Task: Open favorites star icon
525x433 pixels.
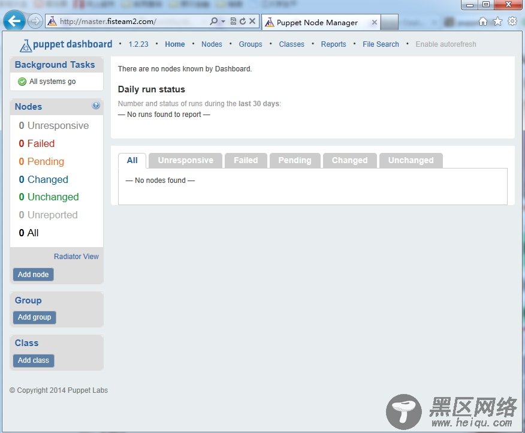Action: pyautogui.click(x=497, y=22)
